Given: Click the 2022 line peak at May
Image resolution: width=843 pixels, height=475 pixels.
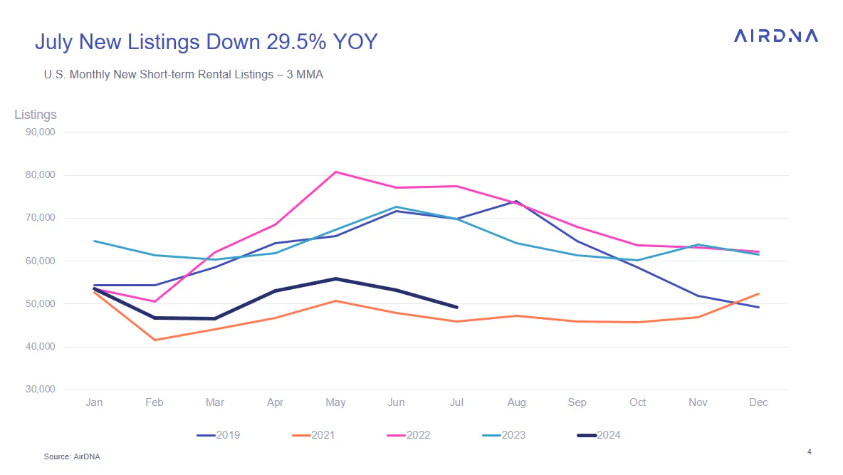Looking at the screenshot, I should 335,172.
